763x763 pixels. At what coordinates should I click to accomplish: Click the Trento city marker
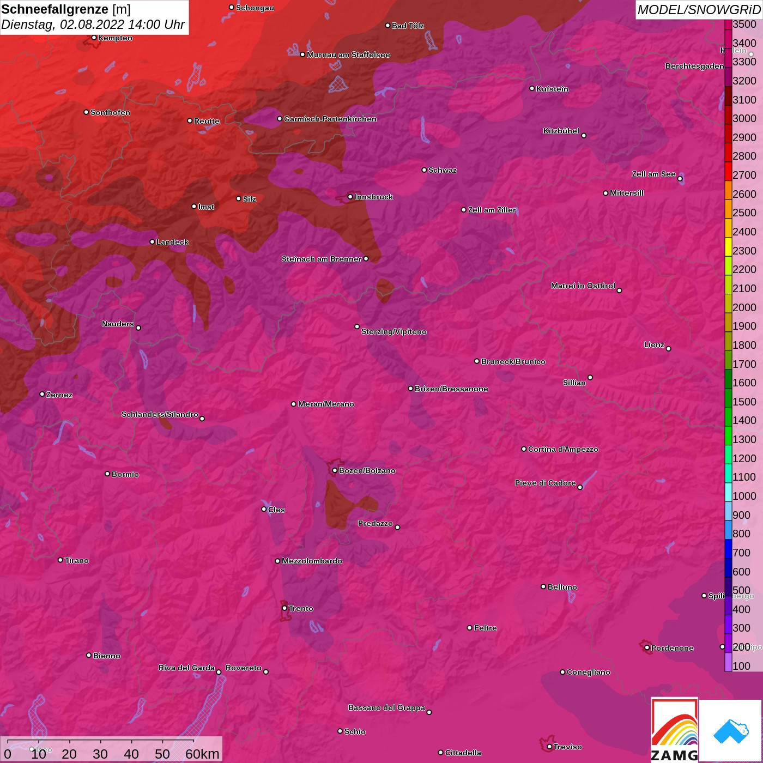click(284, 608)
